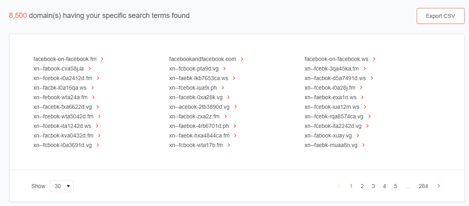Open domain xn--fabook-cva58j.la
This screenshot has height=206, width=469.
point(59,69)
